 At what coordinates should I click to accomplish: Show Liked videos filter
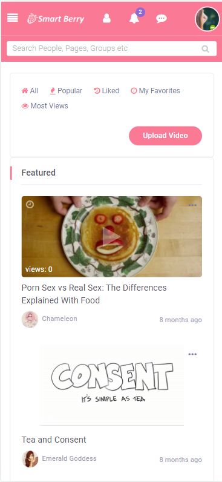point(106,91)
